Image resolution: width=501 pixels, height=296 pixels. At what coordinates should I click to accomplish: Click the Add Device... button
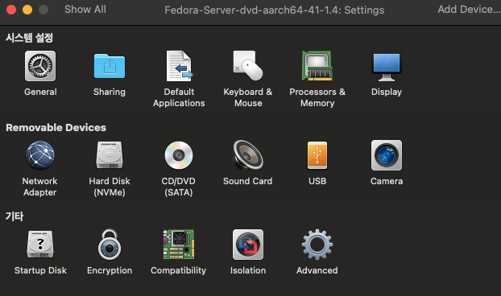[469, 10]
